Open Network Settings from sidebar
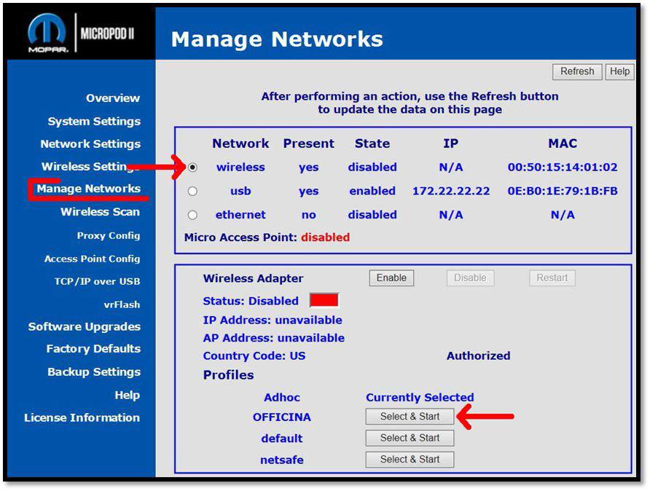This screenshot has width=650, height=491. click(x=90, y=144)
